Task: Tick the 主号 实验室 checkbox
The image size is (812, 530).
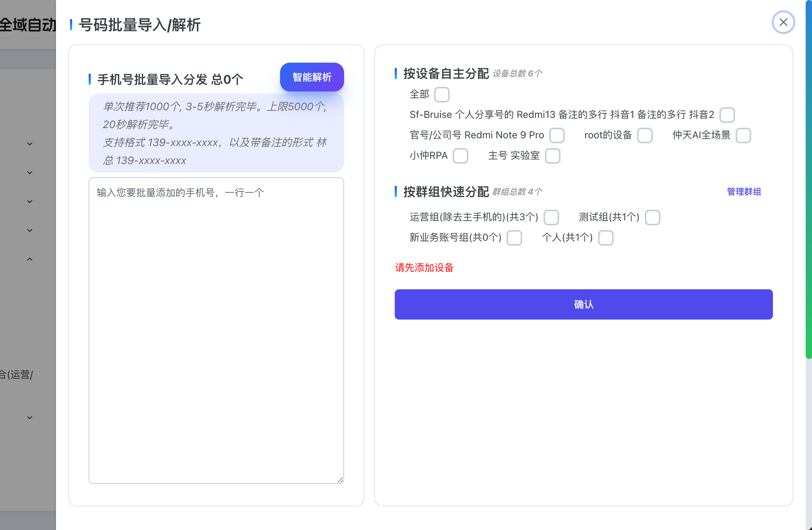Action: tap(552, 156)
